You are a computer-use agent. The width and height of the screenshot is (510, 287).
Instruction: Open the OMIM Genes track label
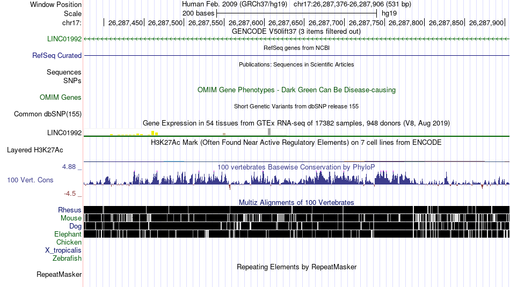click(x=61, y=98)
